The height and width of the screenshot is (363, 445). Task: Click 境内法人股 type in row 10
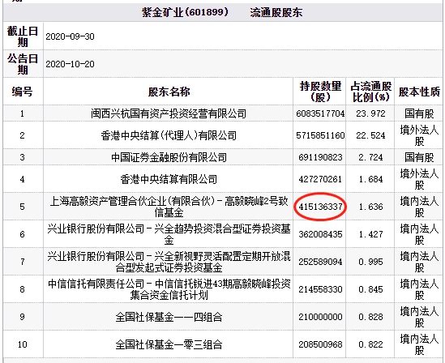(x=419, y=344)
